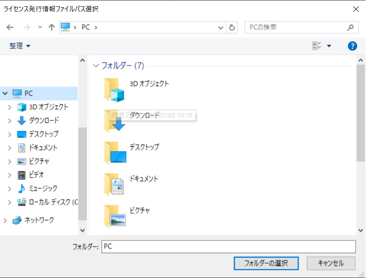
Task: Go up one folder level
Action: 51,27
